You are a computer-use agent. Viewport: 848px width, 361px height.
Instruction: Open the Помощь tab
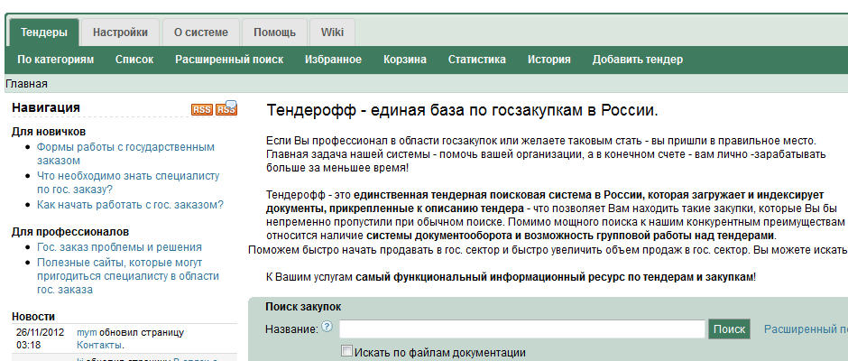(x=275, y=32)
